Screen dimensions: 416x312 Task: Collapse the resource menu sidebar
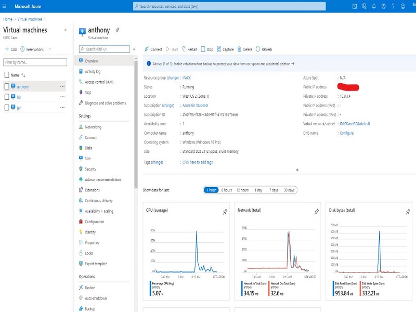click(x=134, y=49)
